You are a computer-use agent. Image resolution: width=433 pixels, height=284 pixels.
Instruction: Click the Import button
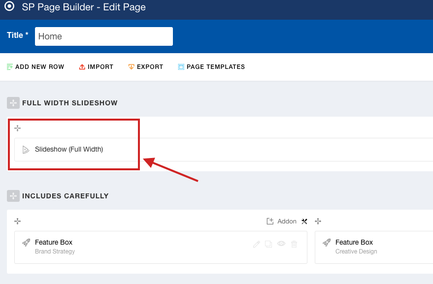pyautogui.click(x=96, y=67)
